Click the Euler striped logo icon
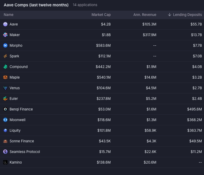 tap(5, 99)
